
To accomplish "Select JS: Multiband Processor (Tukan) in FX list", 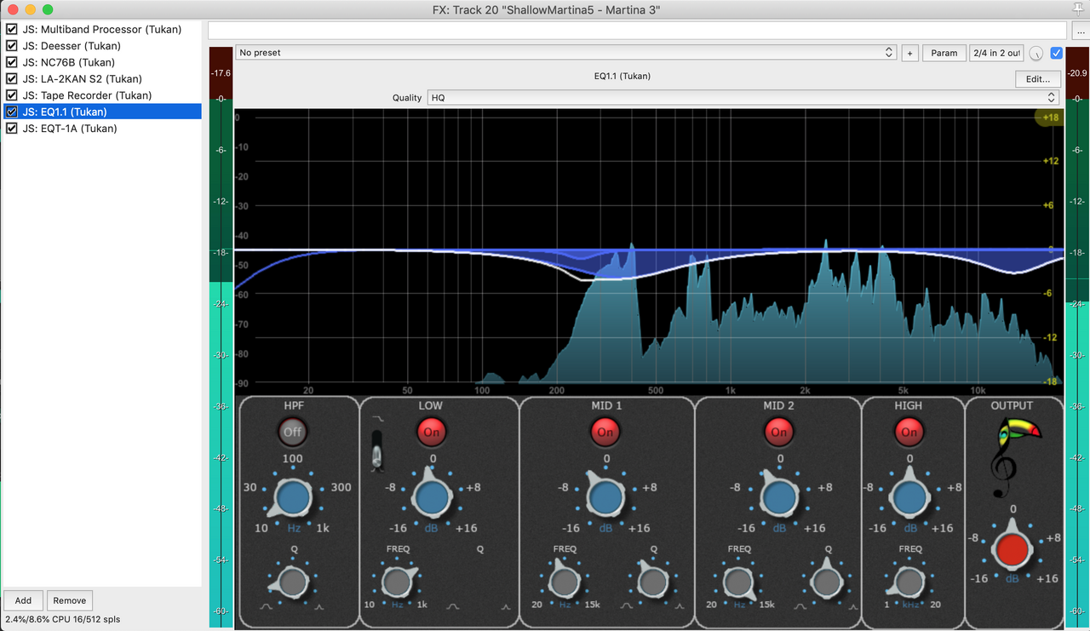I will [x=102, y=29].
